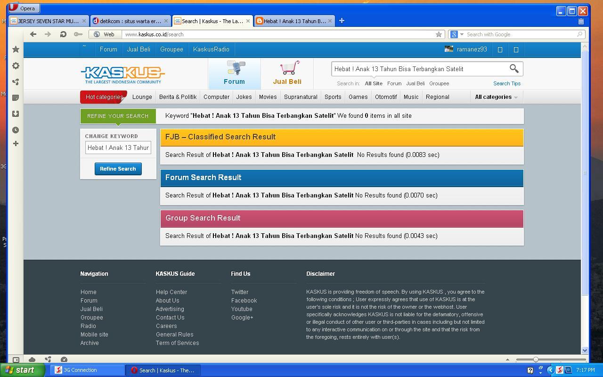Open Supranatural category
The image size is (603, 377).
[301, 97]
